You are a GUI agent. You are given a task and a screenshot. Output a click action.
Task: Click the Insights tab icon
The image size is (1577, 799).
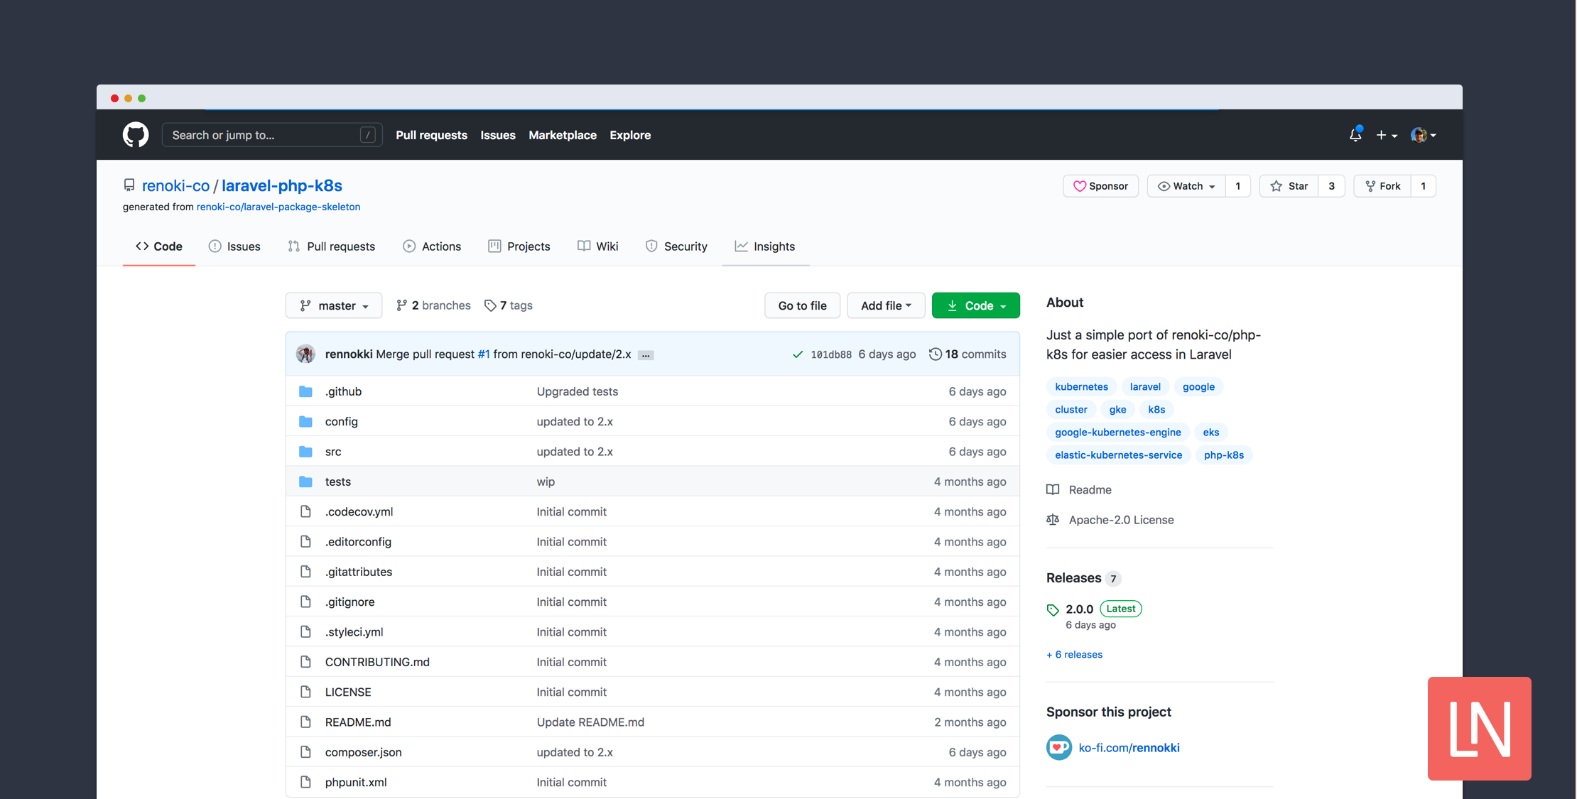click(x=739, y=246)
